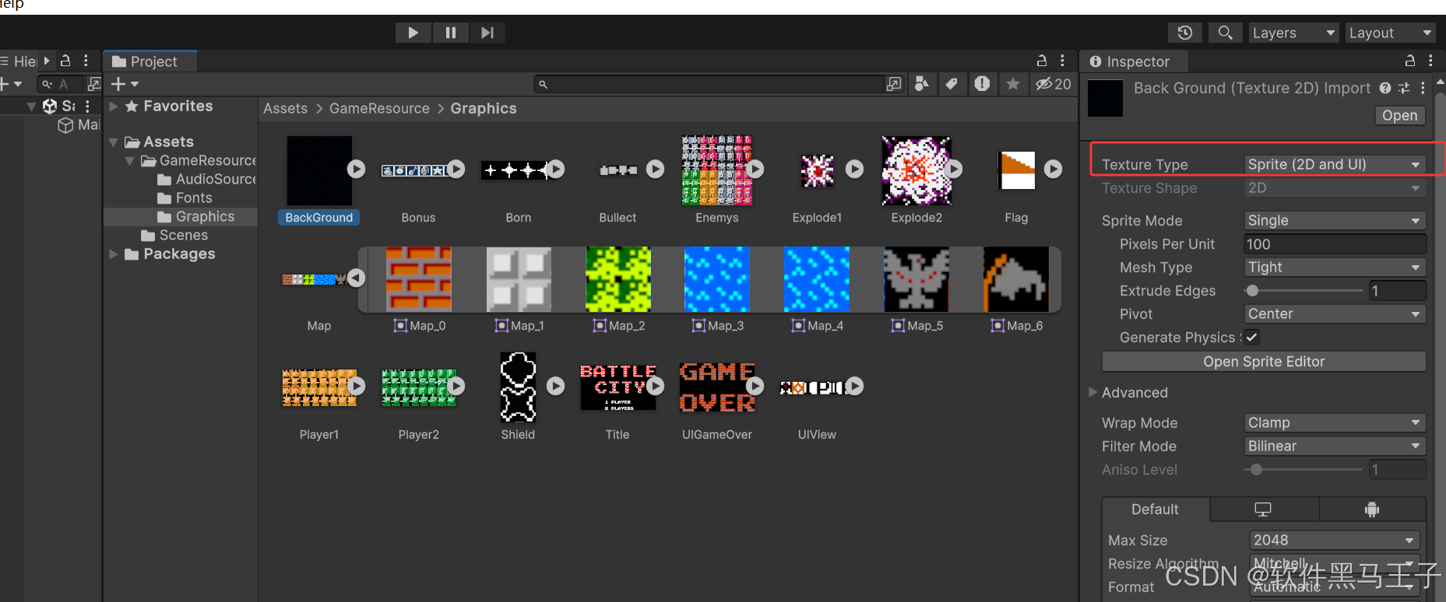Viewport: 1446px width, 602px height.
Task: Switch to the Inspector tab
Action: (1134, 61)
